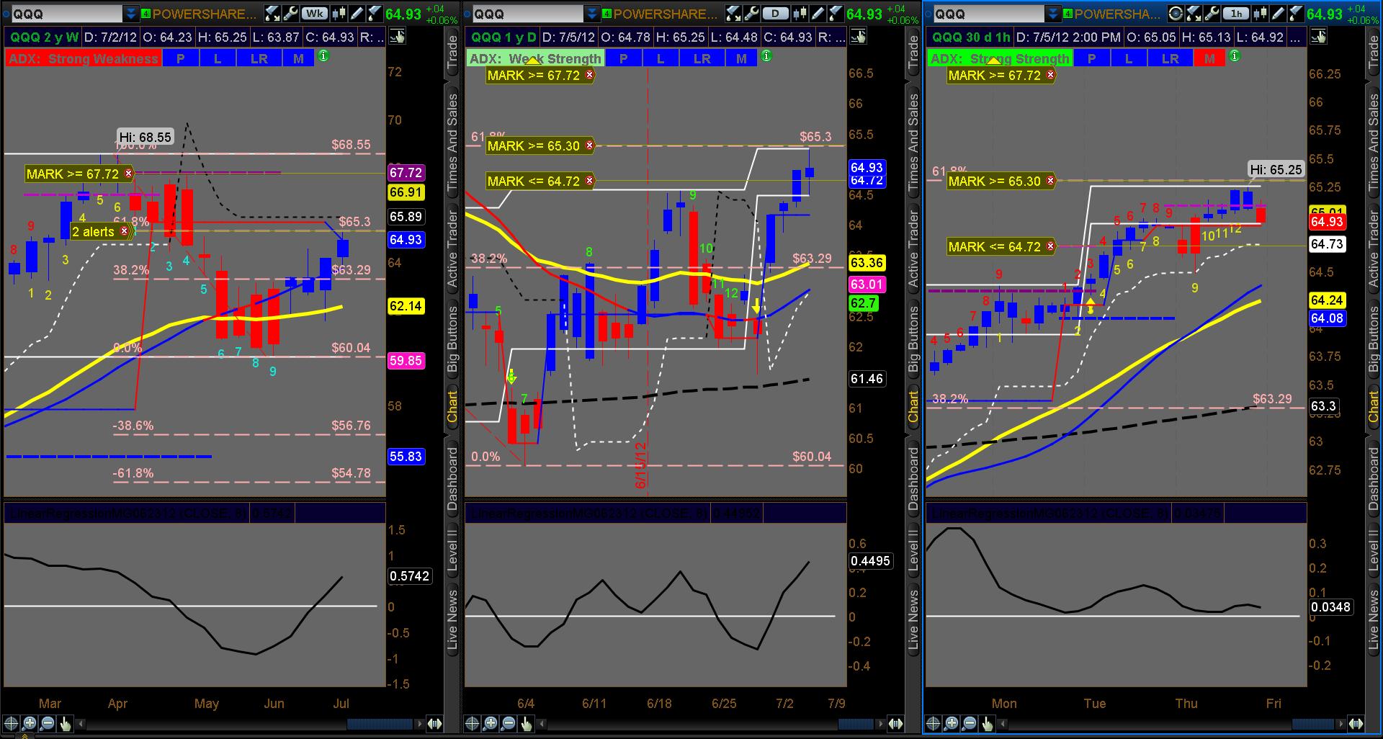Zoom out on the weekly chart

click(48, 724)
